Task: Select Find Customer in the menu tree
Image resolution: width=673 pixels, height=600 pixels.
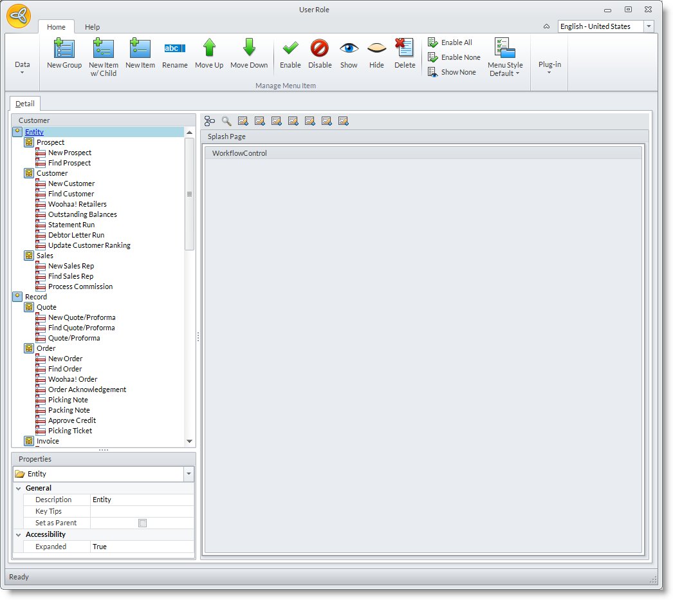Action: click(x=71, y=194)
